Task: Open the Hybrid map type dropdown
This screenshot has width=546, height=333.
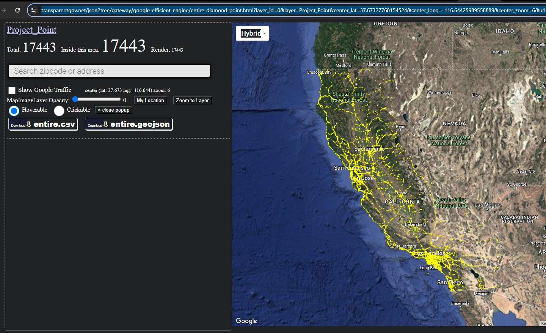Action: pyautogui.click(x=252, y=33)
